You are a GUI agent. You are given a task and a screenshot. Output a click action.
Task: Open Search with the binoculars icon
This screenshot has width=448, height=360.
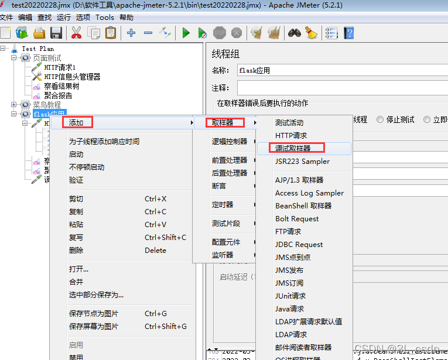tap(295, 33)
